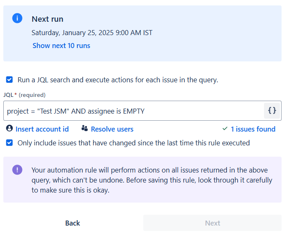Open the smart values curly braces button

tap(272, 111)
